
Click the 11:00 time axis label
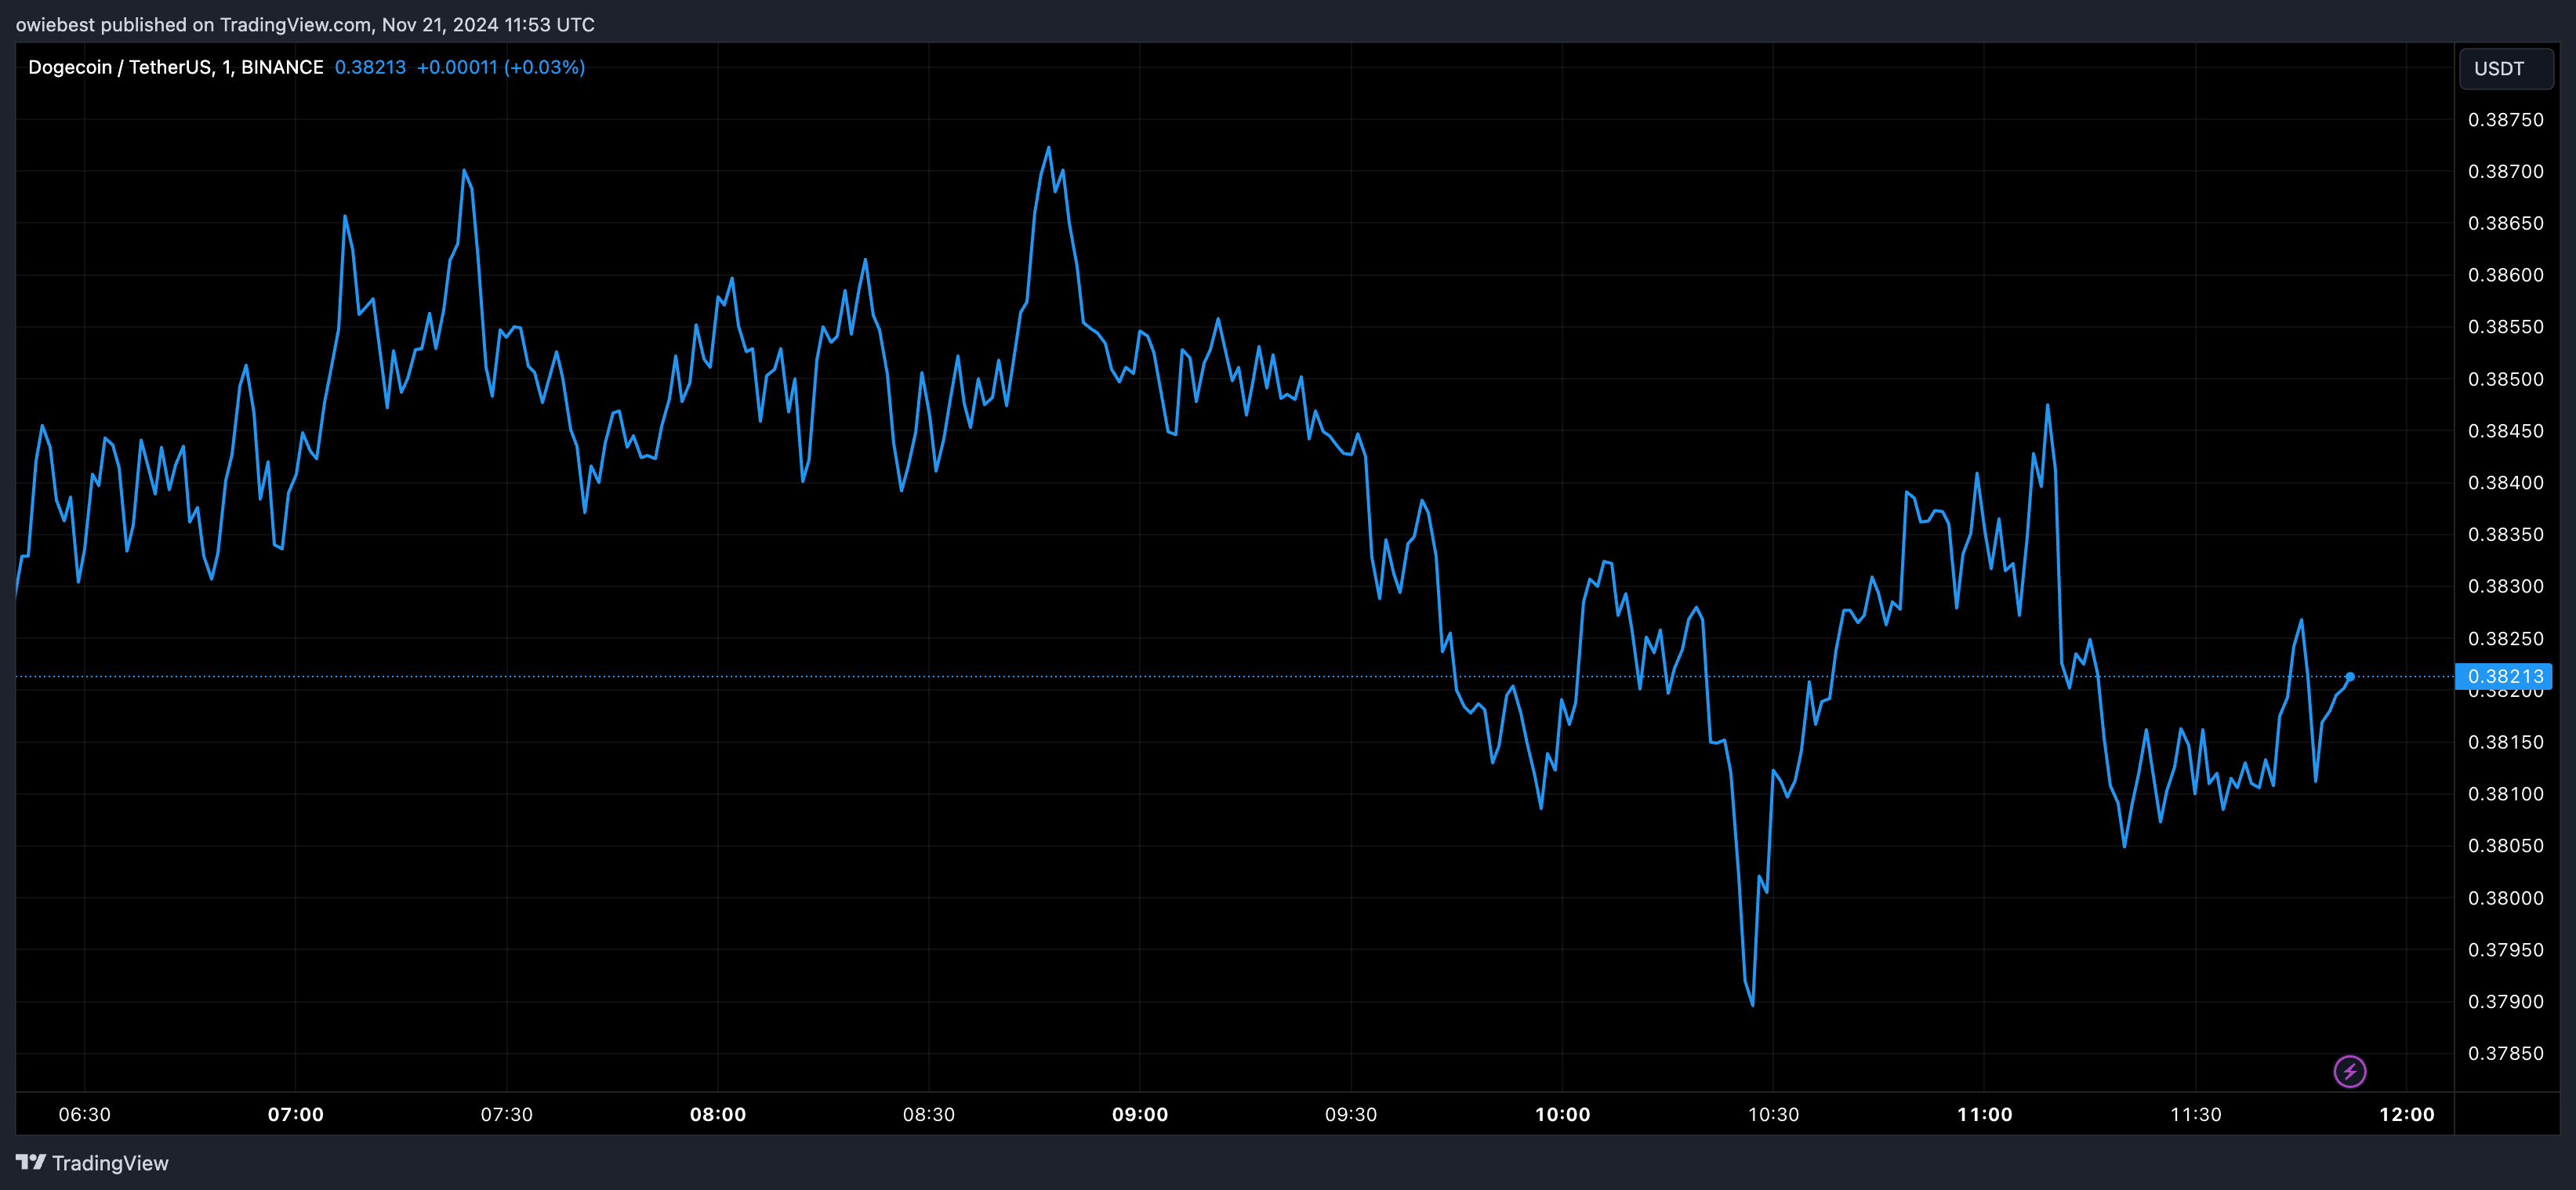(x=1985, y=1114)
